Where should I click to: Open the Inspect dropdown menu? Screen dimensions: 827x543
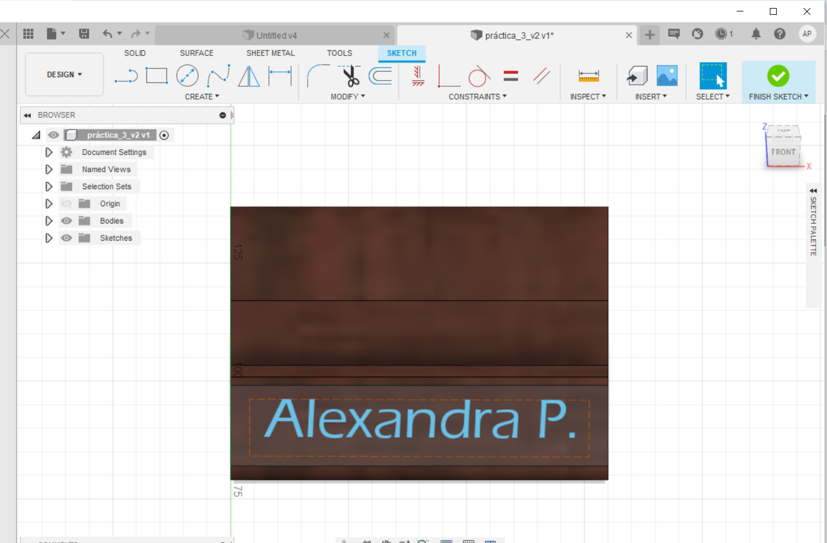click(x=588, y=97)
